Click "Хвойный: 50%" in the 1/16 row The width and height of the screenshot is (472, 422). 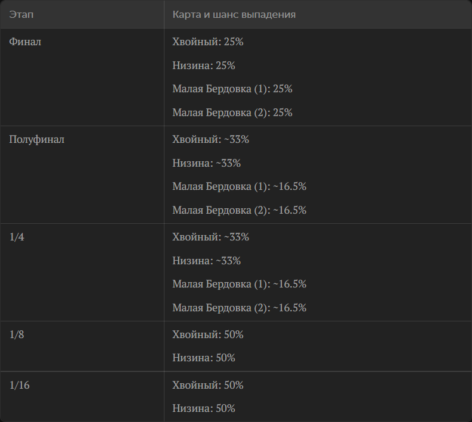click(208, 385)
